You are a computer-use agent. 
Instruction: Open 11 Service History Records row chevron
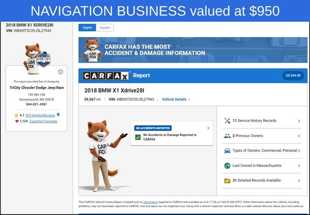pos(299,121)
